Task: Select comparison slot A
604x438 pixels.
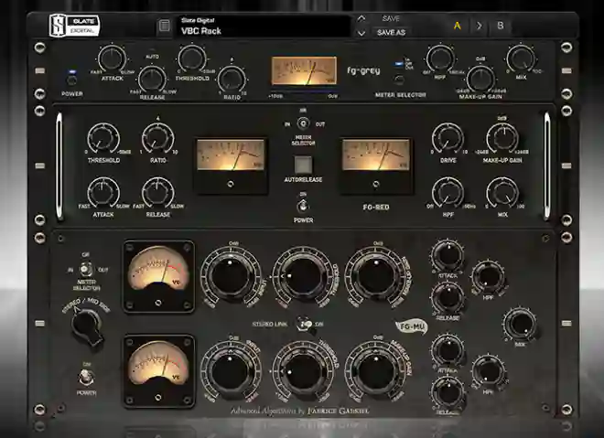Action: tap(458, 26)
